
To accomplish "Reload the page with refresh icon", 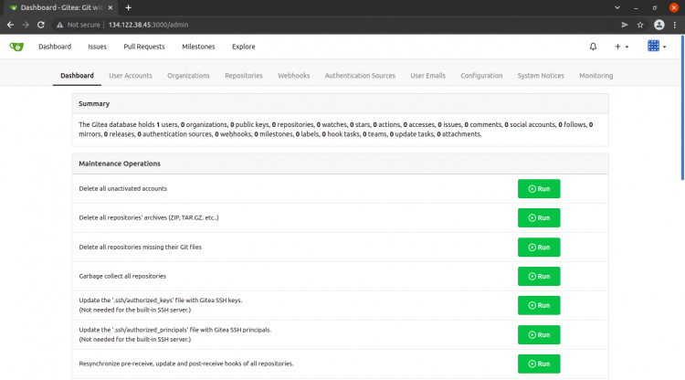I will [41, 25].
